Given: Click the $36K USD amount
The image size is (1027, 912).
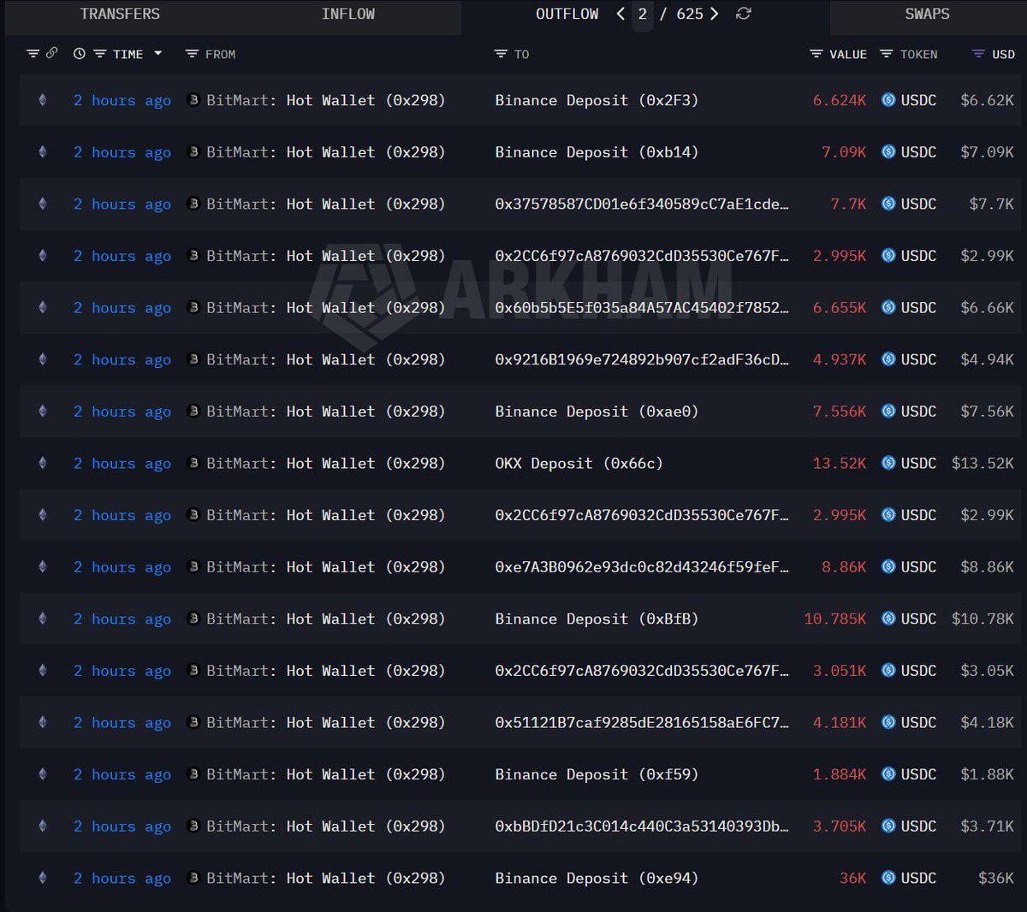Looking at the screenshot, I should (x=996, y=878).
